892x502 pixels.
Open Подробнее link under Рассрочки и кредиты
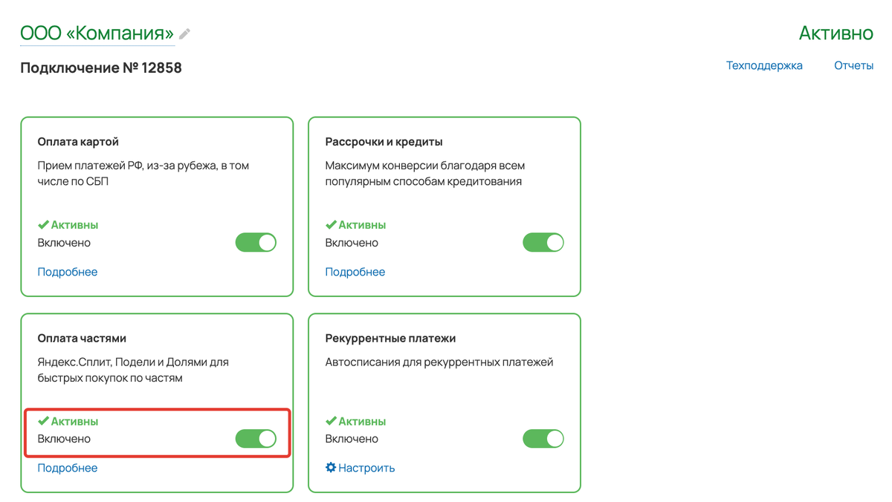click(x=355, y=272)
